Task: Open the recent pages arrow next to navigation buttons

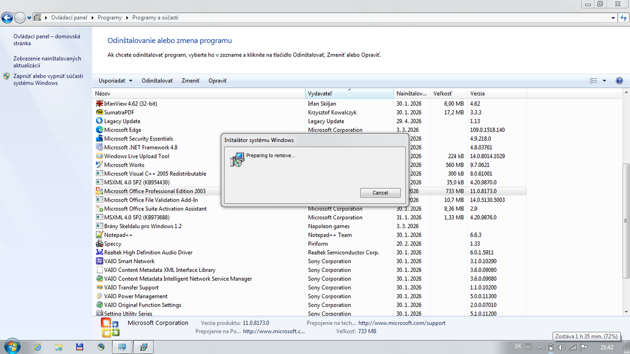Action: pyautogui.click(x=30, y=18)
